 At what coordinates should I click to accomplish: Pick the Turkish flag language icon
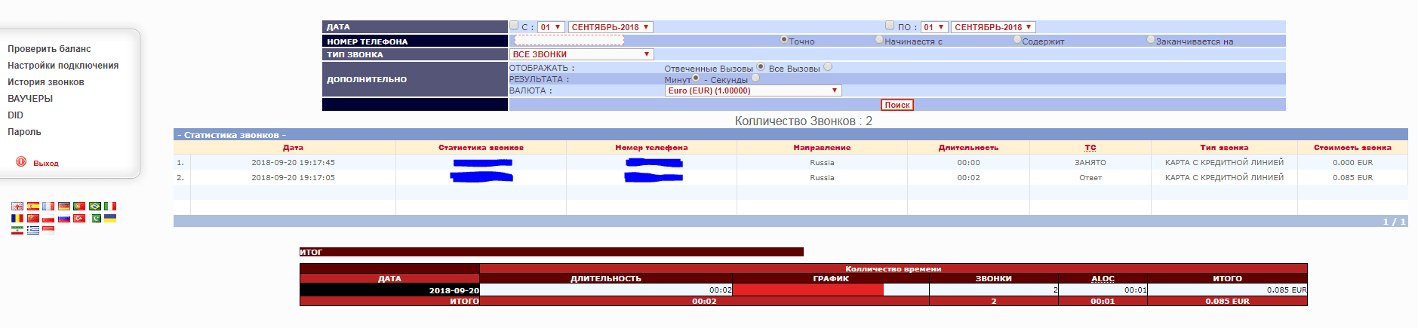(x=79, y=219)
